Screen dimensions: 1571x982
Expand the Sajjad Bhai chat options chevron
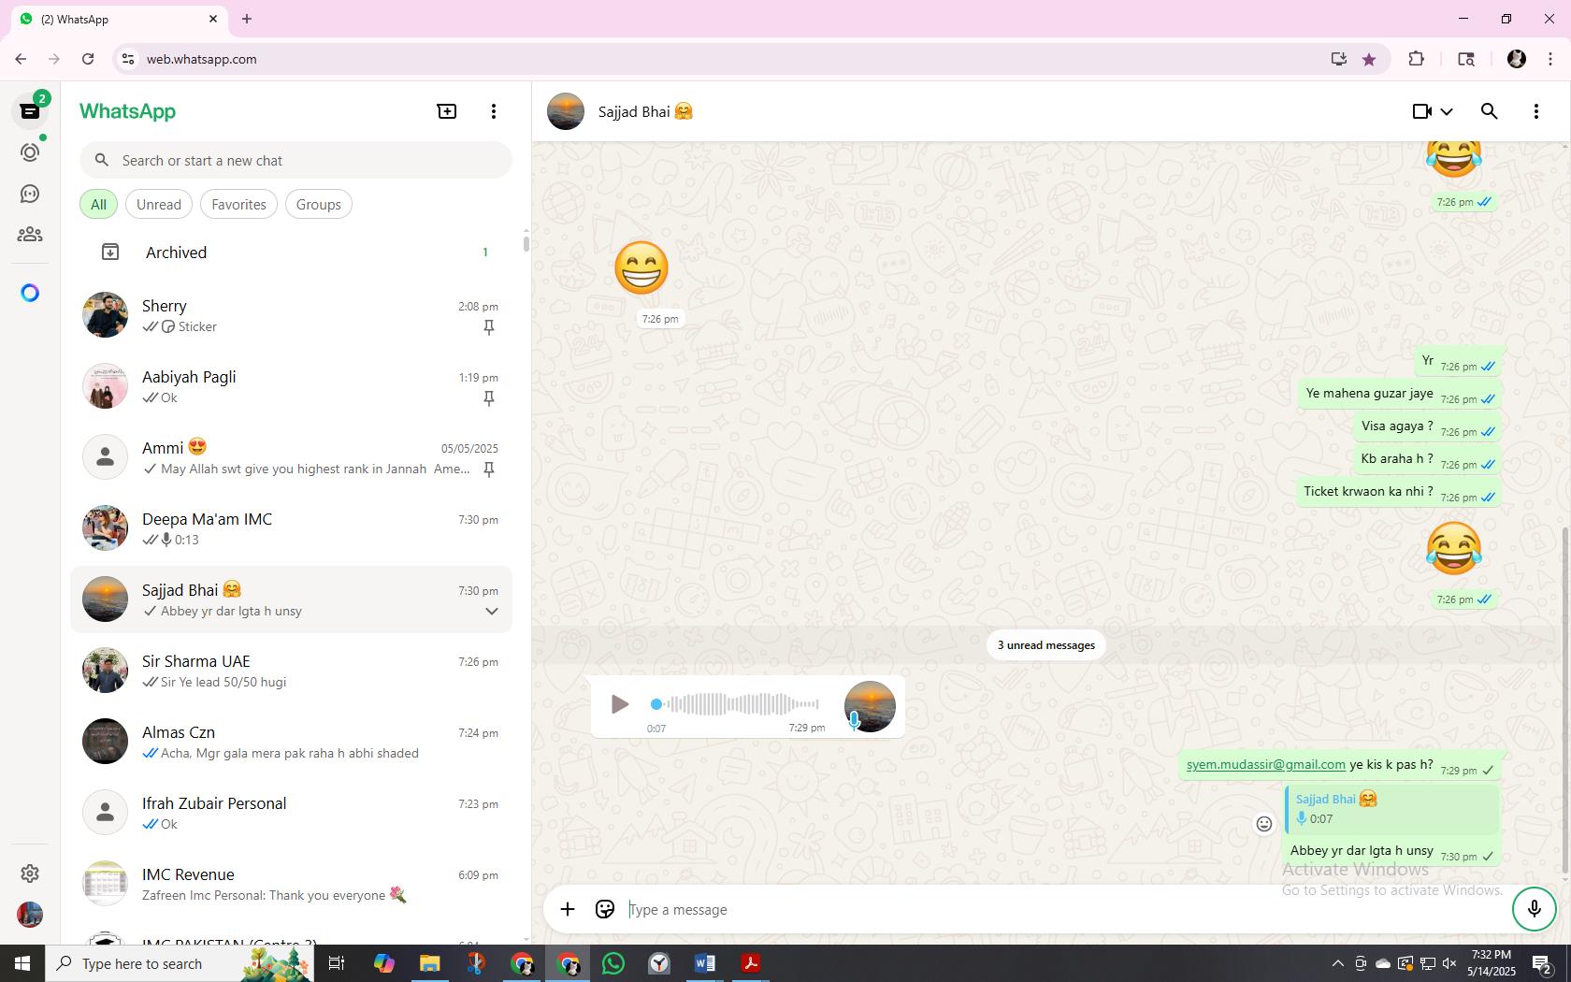pos(491,611)
